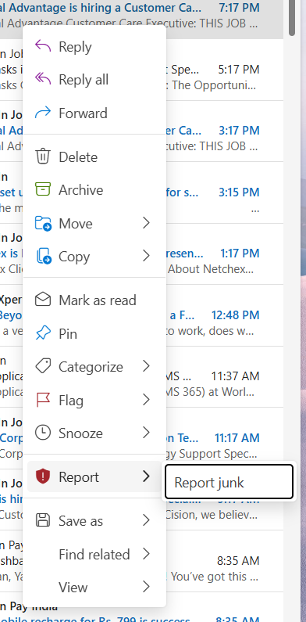Click the Snooze clock icon

43,433
